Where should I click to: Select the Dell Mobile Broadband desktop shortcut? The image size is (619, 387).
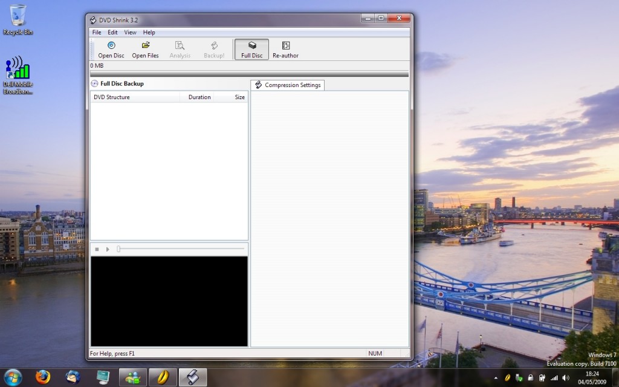point(18,75)
